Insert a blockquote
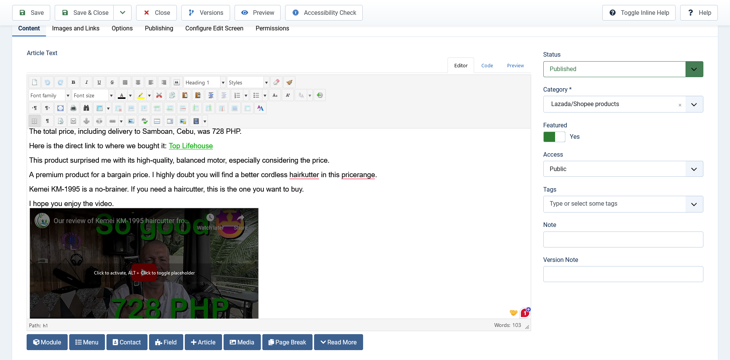This screenshot has width=730, height=360. [x=177, y=82]
